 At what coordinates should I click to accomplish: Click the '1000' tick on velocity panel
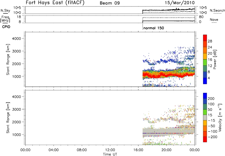click(x=17, y=135)
